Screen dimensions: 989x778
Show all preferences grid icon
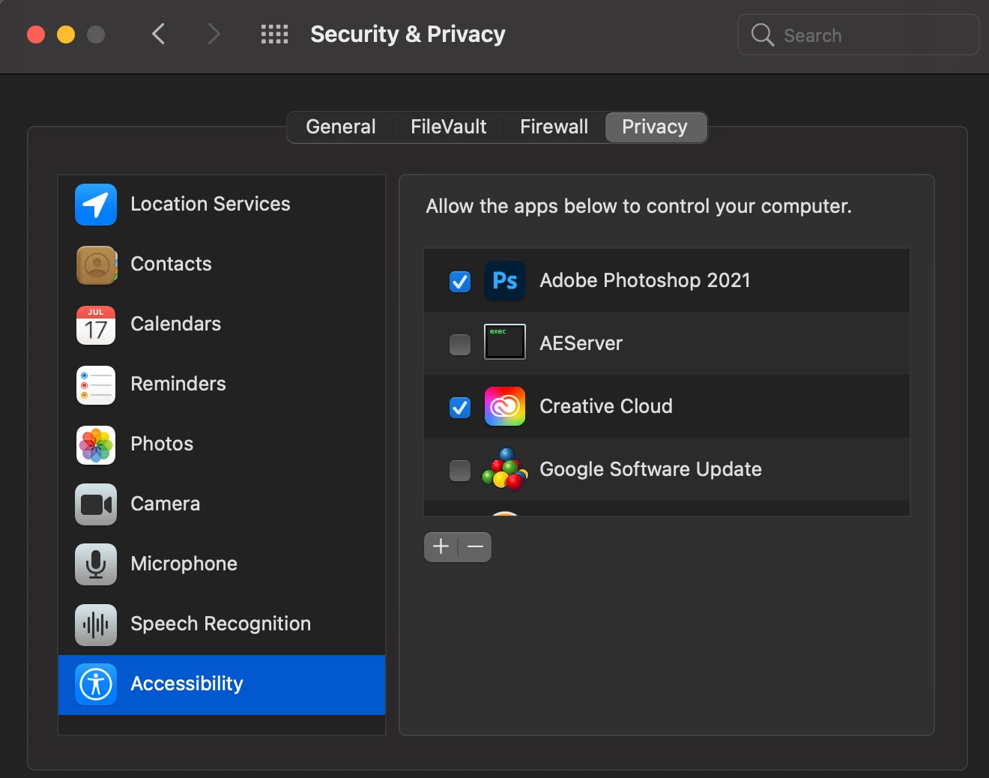coord(274,34)
